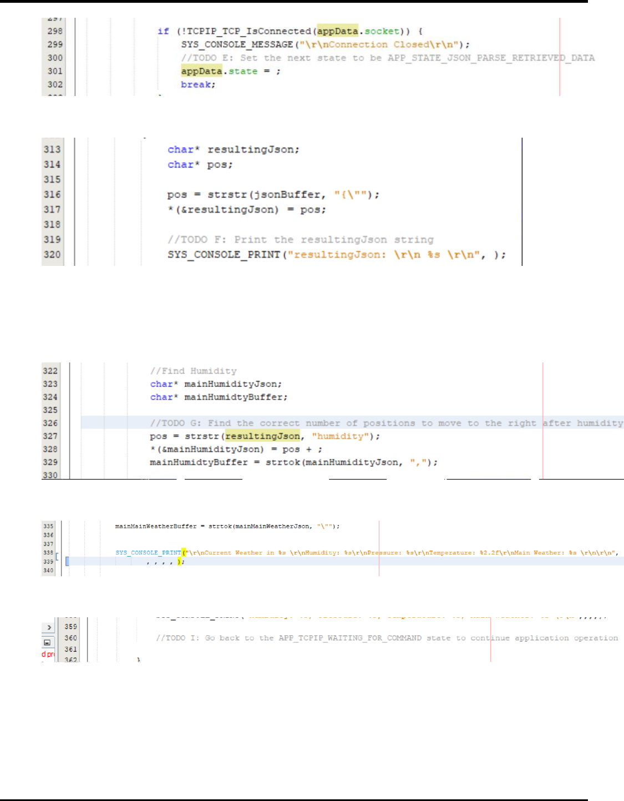Viewport: 624px width, 801px height.
Task: Click line number 320 in the gutter
Action: click(x=52, y=254)
